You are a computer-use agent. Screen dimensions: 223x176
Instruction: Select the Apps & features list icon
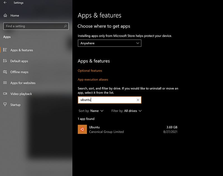click(x=5, y=50)
